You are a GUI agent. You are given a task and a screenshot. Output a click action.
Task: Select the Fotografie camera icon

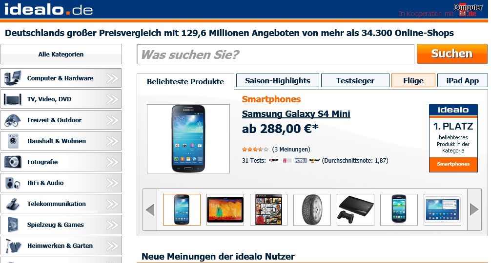[13, 162]
